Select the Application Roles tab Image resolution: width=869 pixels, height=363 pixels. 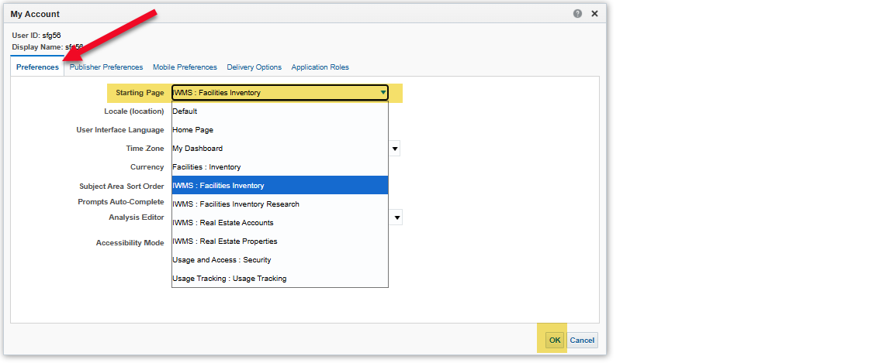320,67
